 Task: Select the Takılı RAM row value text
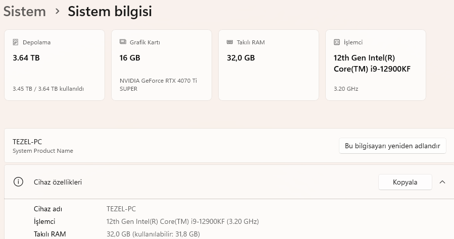click(153, 234)
